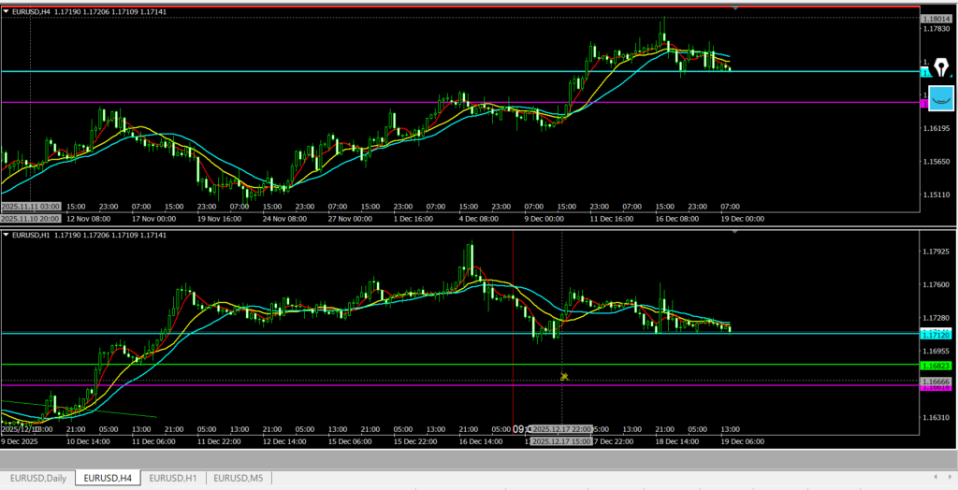Switch to the EURUSD,M5 tab
958x490 pixels.
240,478
